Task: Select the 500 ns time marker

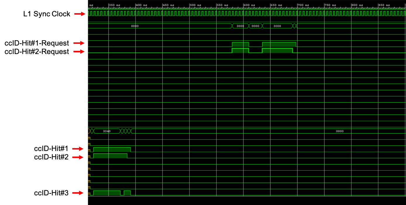Action: coord(196,5)
